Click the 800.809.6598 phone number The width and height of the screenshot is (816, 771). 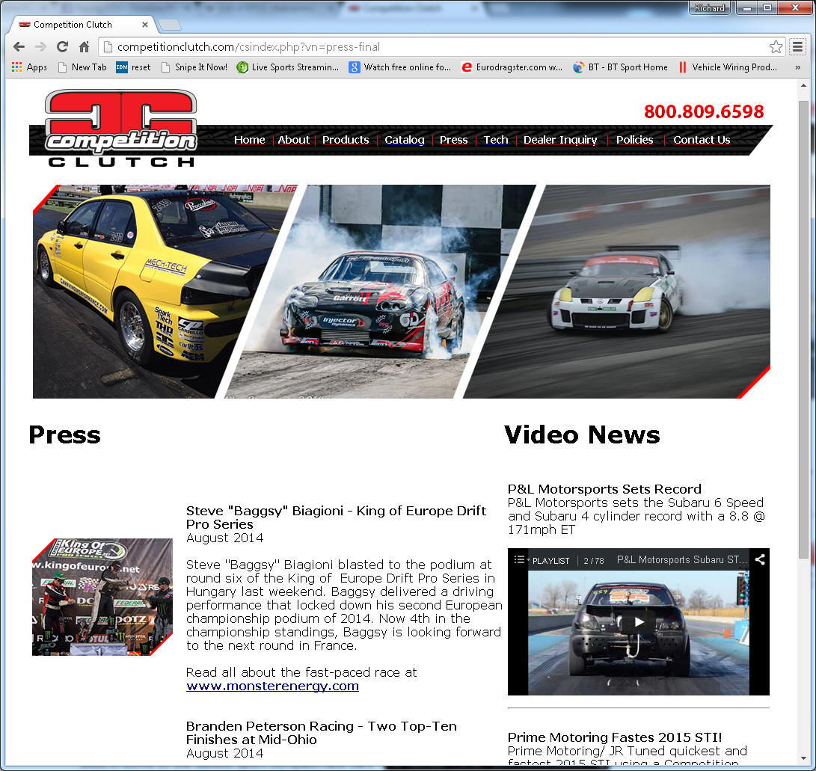pos(704,111)
